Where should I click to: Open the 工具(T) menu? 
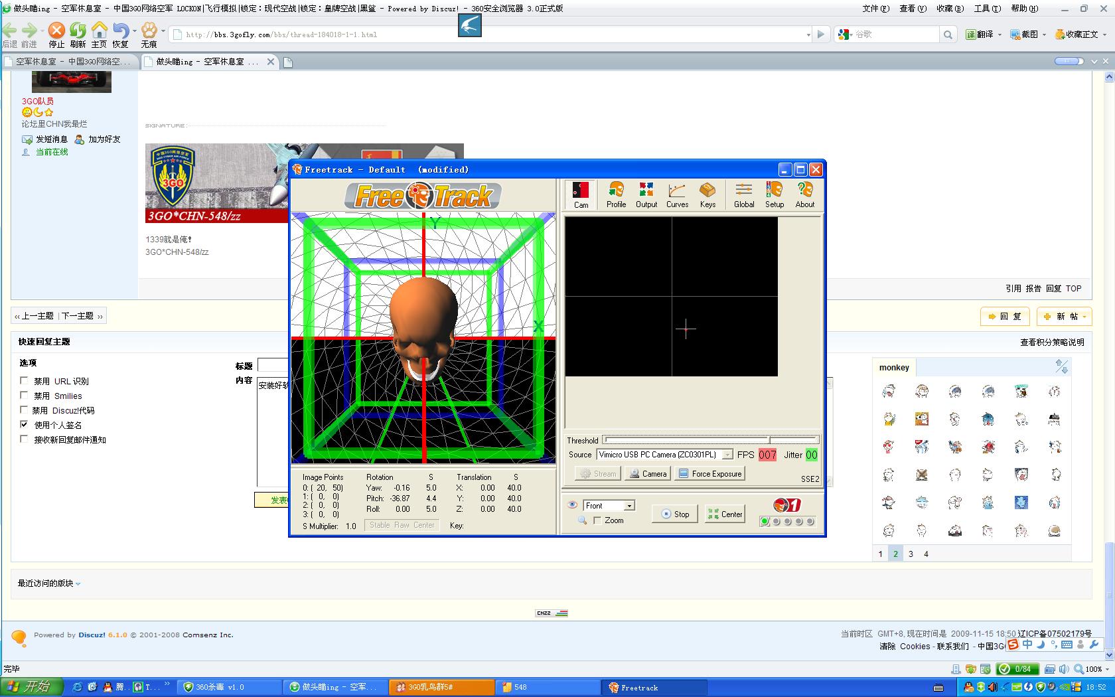[987, 9]
